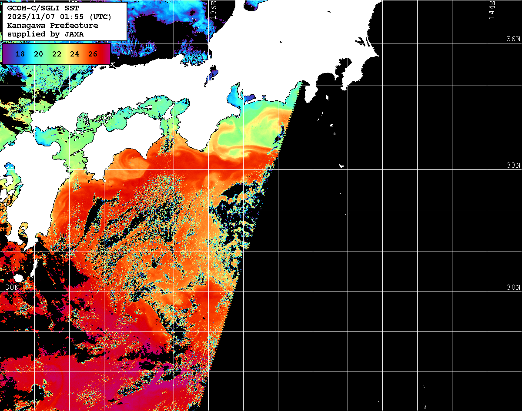This screenshot has height=411, width=522.
Task: Pick the 18 degree mark on color scale
Action: [20, 54]
